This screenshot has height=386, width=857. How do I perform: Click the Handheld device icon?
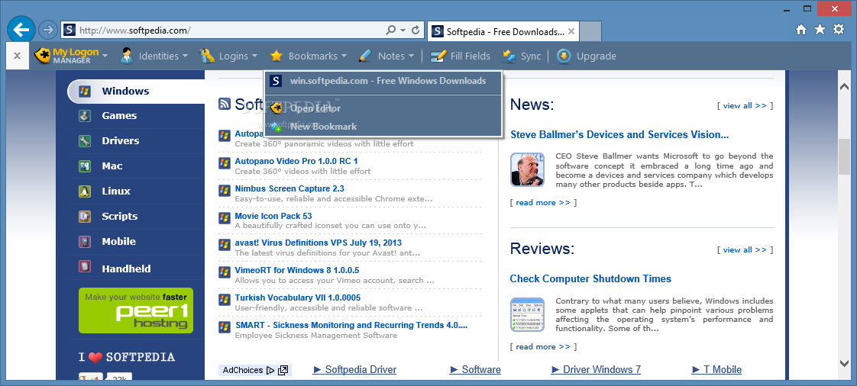(84, 267)
